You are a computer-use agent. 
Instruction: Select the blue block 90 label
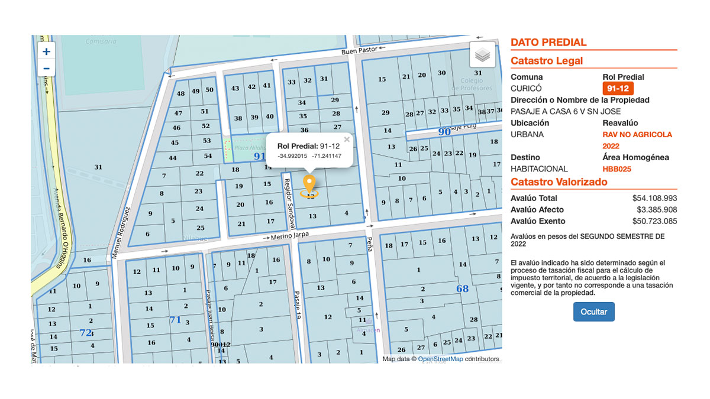444,132
